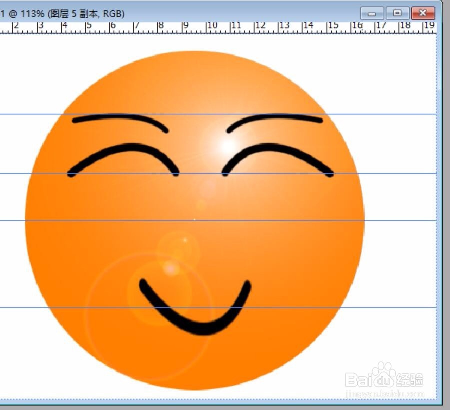The image size is (450, 410).
Task: Maximize the document window
Action: pyautogui.click(x=397, y=13)
